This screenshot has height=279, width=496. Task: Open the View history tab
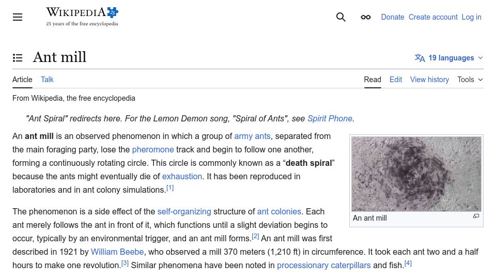pyautogui.click(x=429, y=80)
